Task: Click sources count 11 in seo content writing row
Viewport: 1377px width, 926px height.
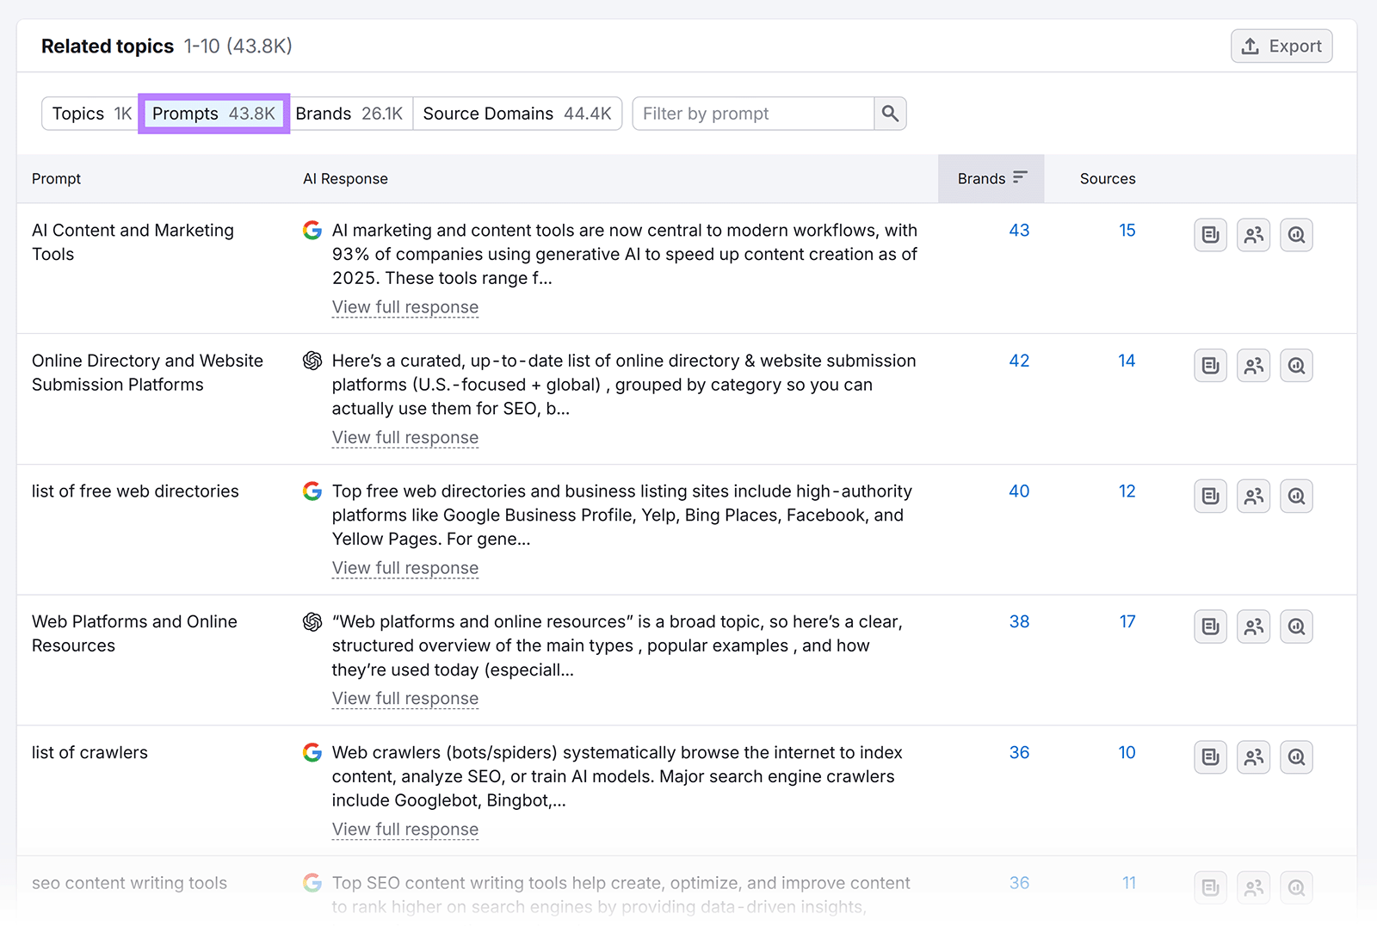Action: (x=1129, y=883)
